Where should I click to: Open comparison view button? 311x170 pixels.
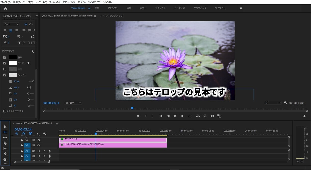[219, 116]
